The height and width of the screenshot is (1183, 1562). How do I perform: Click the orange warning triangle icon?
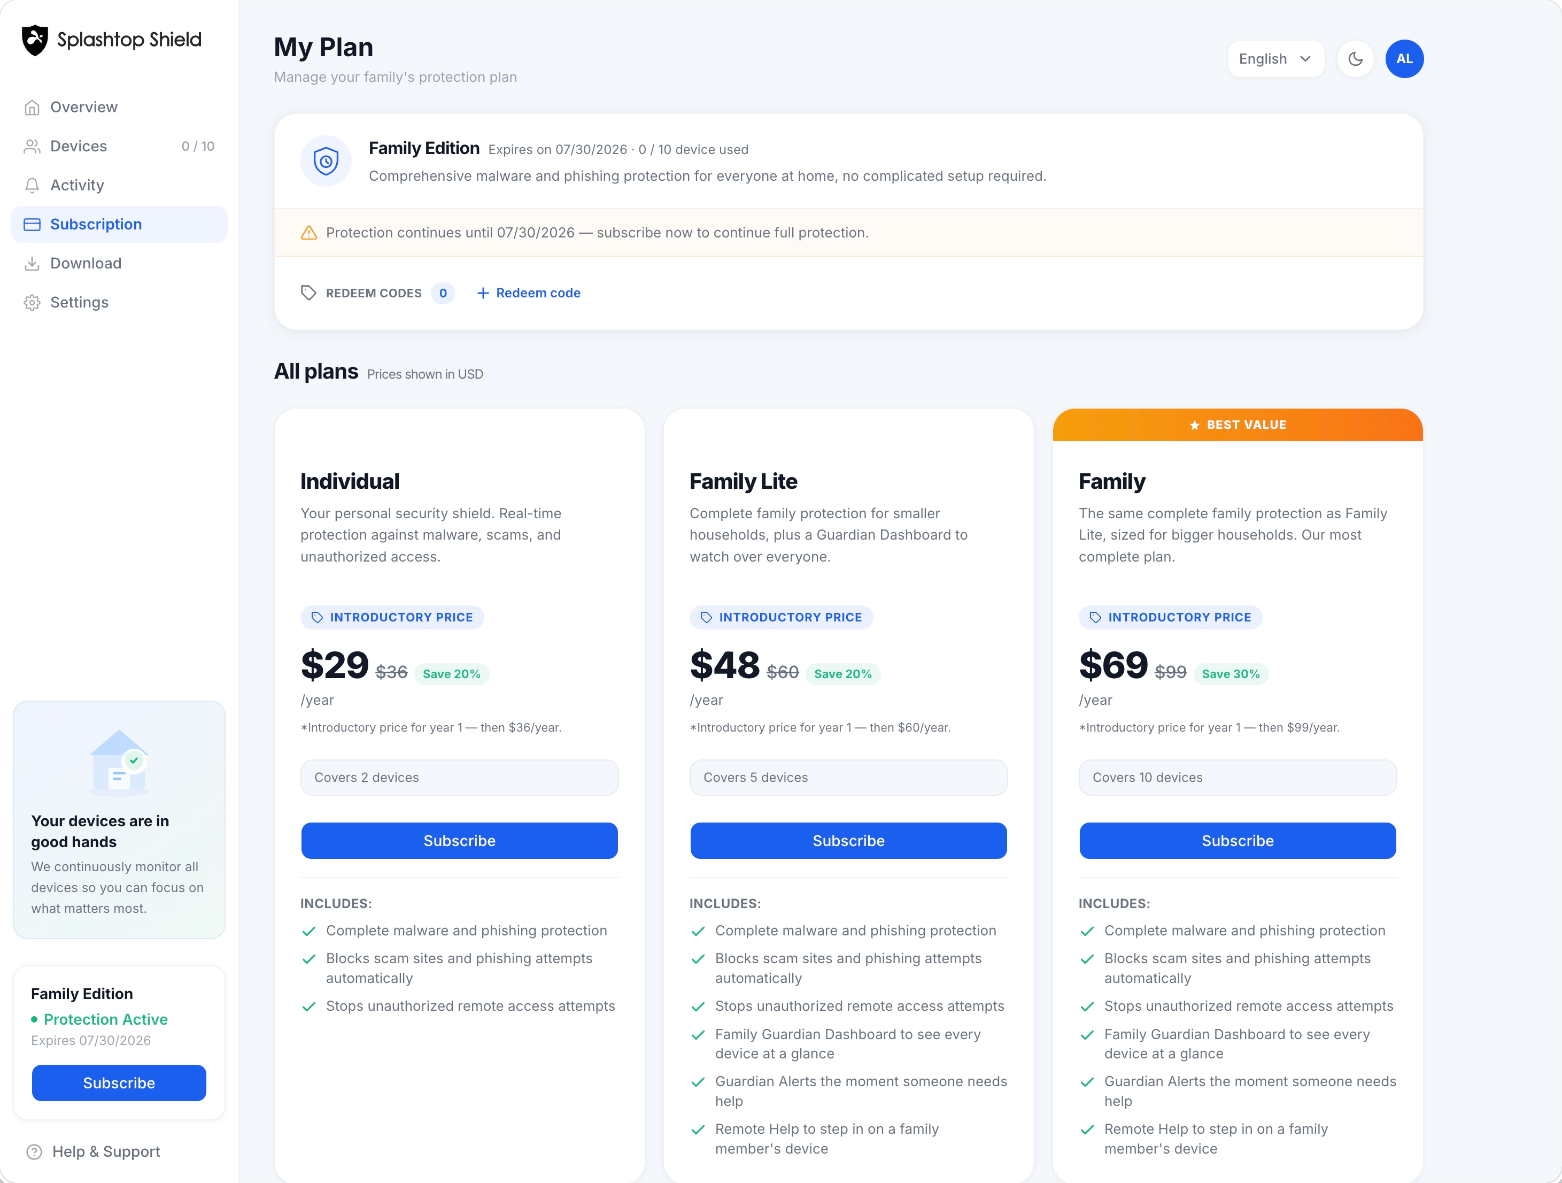308,232
